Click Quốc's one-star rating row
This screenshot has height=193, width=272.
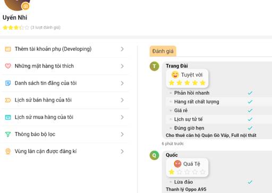187,172
